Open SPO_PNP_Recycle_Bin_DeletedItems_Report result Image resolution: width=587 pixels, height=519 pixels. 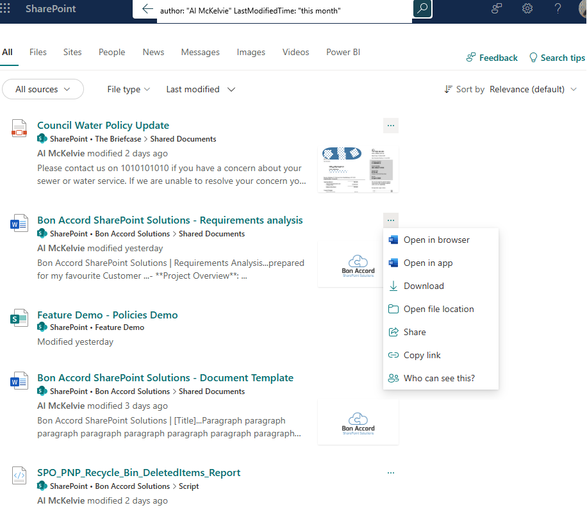[x=138, y=473]
